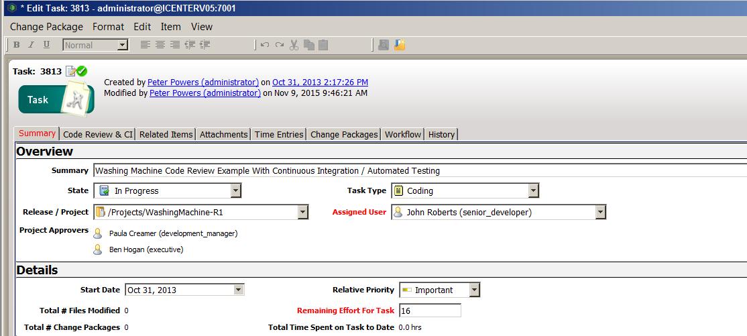
Task: Click the Paste clipboard icon
Action: 323,45
